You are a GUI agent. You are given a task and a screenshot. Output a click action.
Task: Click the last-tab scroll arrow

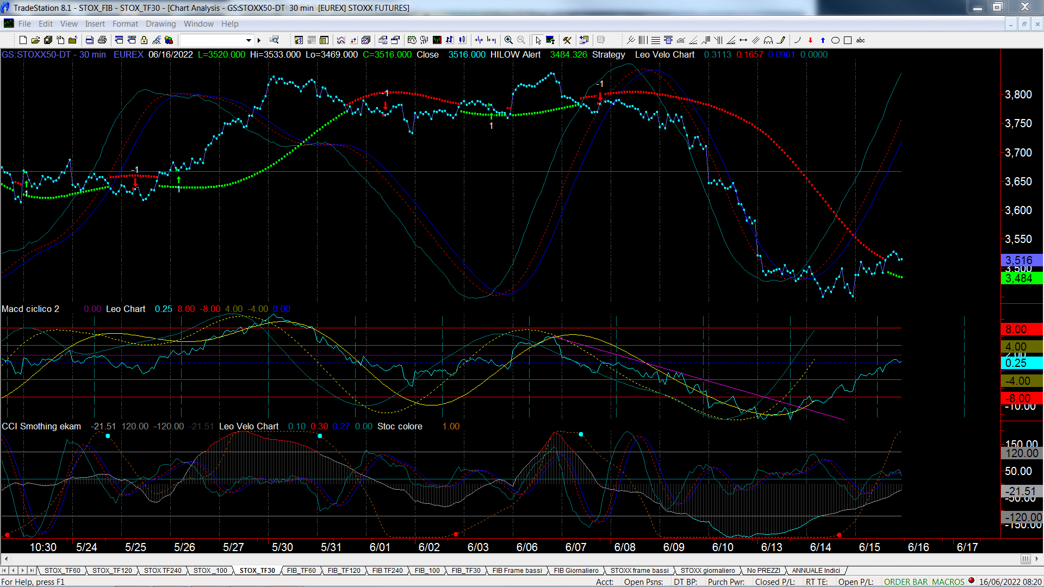pyautogui.click(x=32, y=570)
